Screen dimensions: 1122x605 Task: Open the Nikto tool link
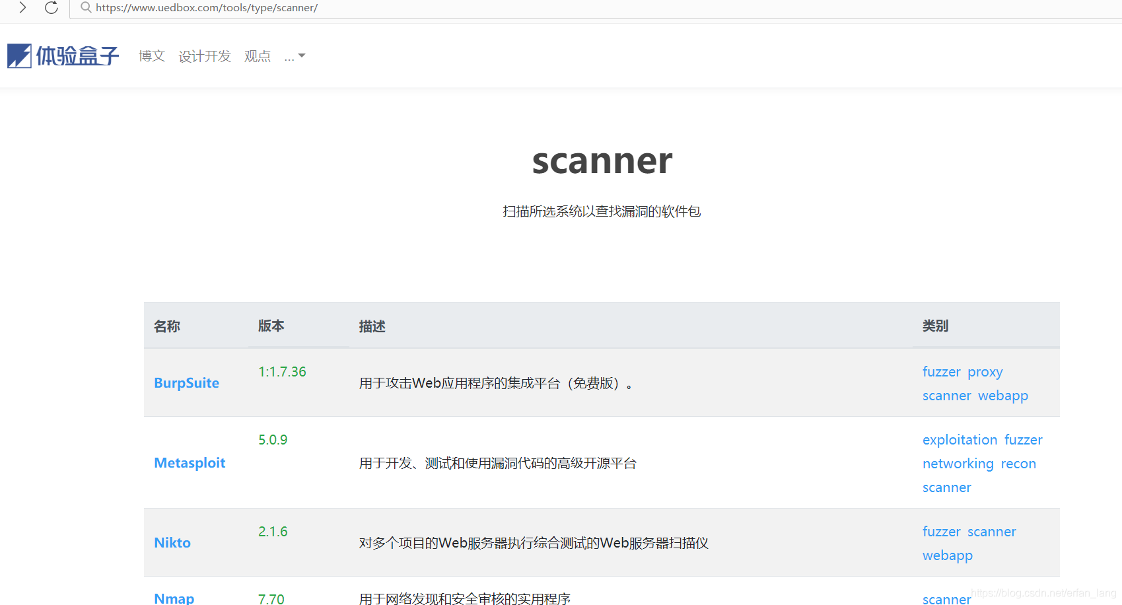pyautogui.click(x=172, y=543)
